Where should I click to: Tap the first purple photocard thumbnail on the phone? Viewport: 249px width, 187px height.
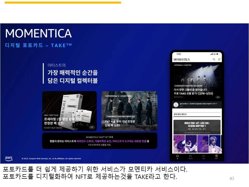179,144
